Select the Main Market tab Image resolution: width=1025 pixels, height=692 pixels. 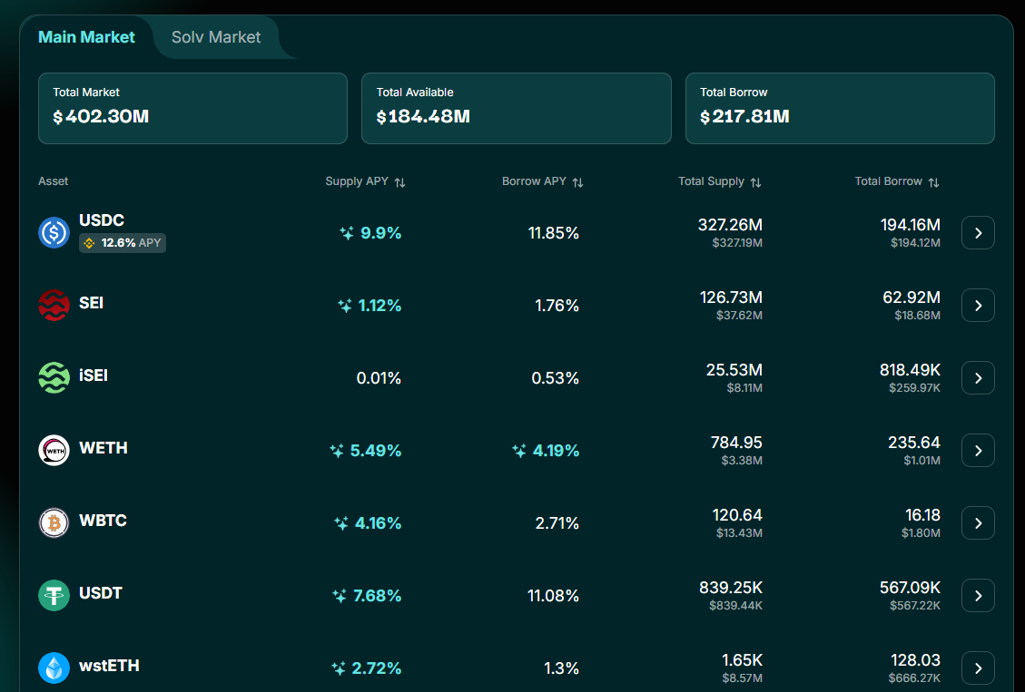(86, 37)
